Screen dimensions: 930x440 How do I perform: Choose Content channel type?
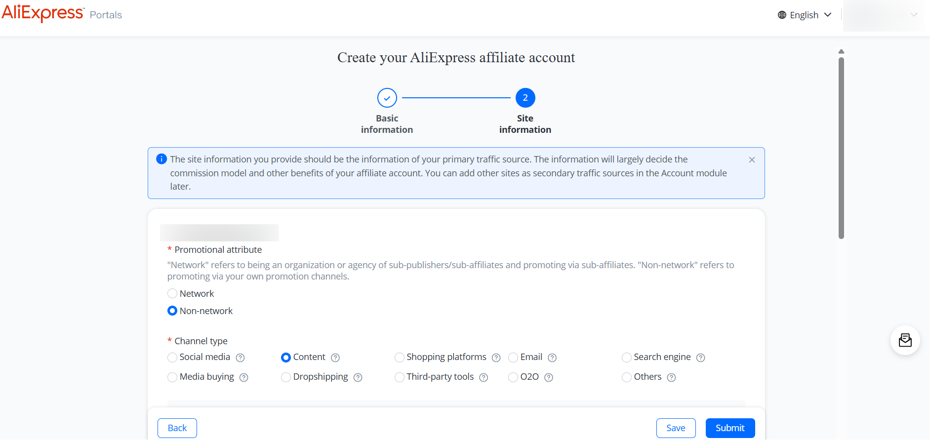pyautogui.click(x=286, y=358)
